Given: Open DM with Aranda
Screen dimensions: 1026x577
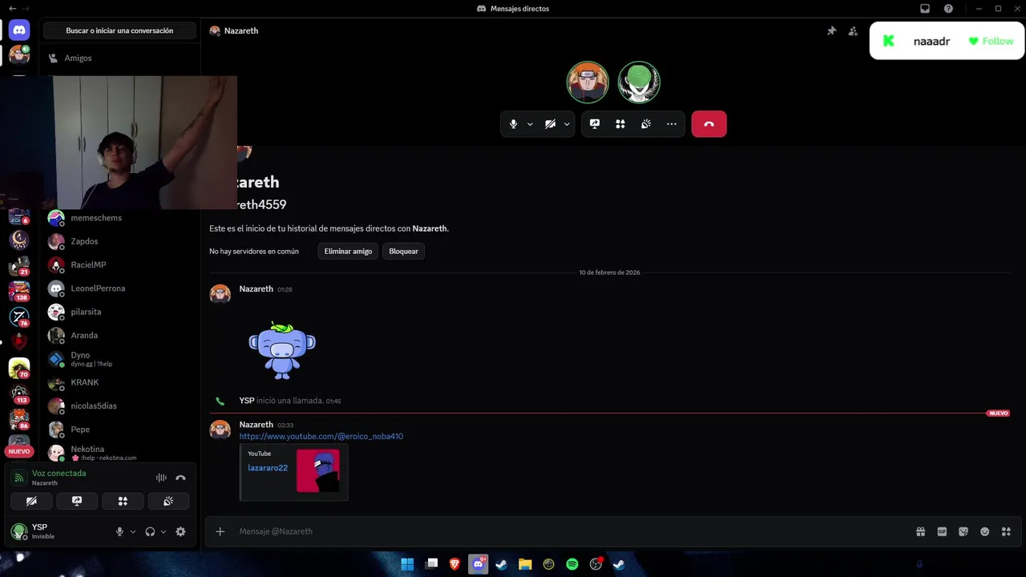Looking at the screenshot, I should coord(119,335).
